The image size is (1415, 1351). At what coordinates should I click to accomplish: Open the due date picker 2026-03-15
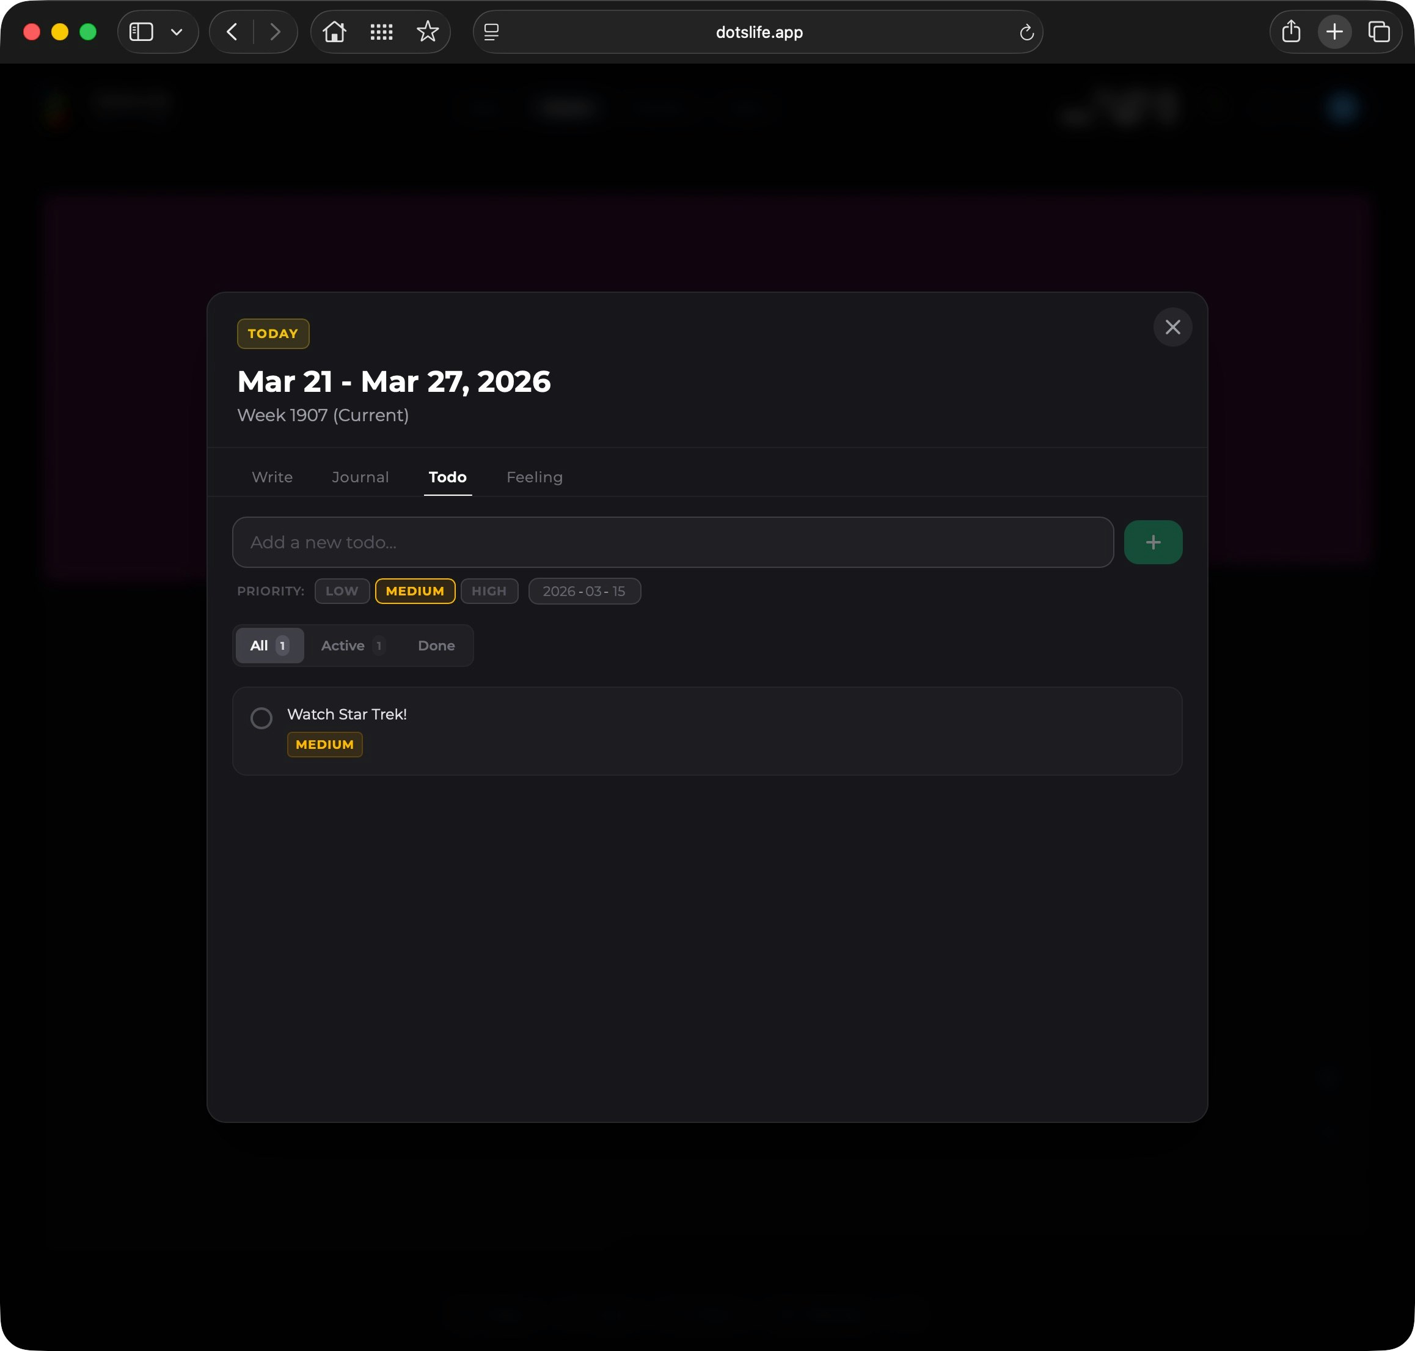pyautogui.click(x=583, y=591)
